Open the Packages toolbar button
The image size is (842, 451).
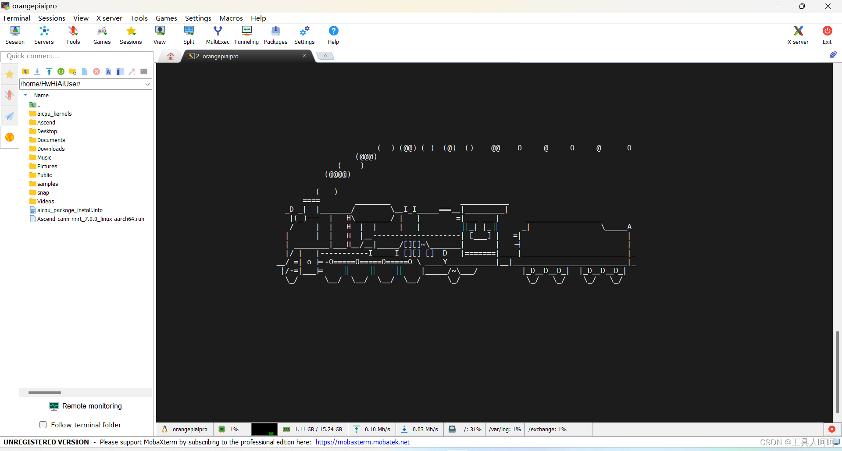pyautogui.click(x=275, y=35)
